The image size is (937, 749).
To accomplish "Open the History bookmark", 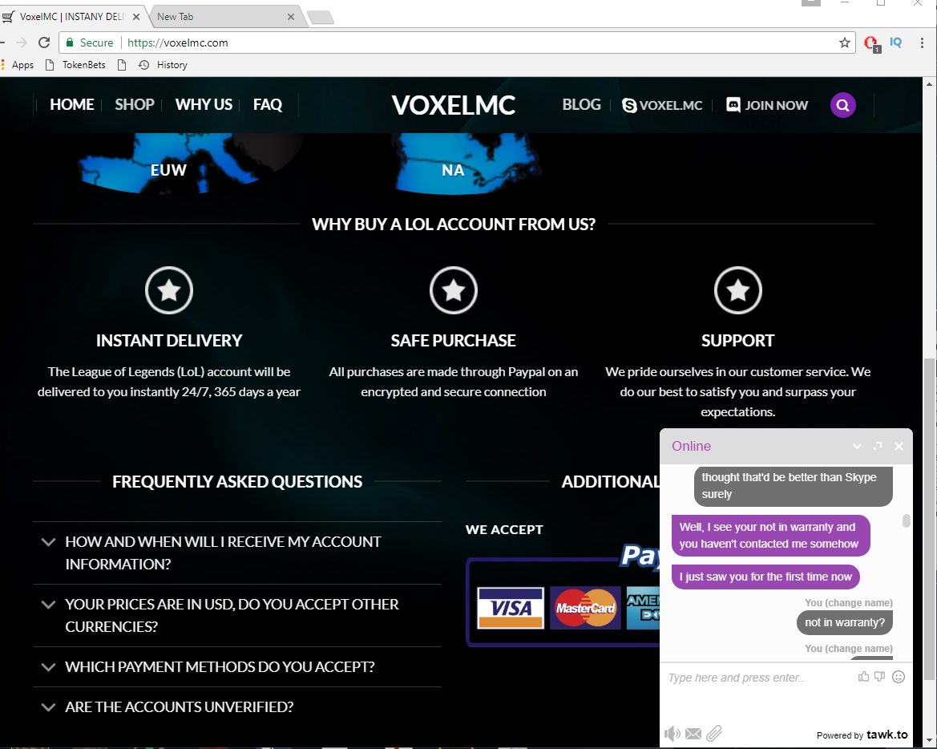I will 163,65.
